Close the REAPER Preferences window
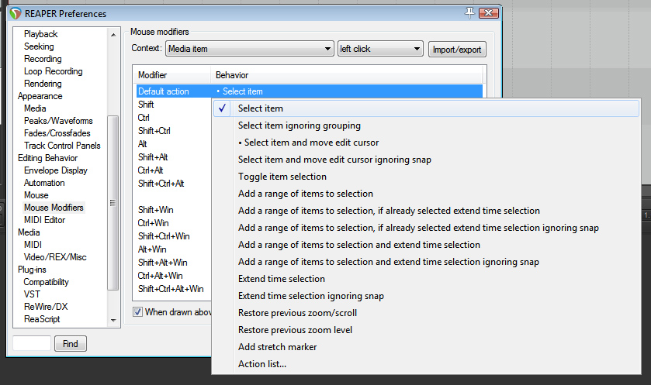Image resolution: width=651 pixels, height=385 pixels. click(489, 13)
